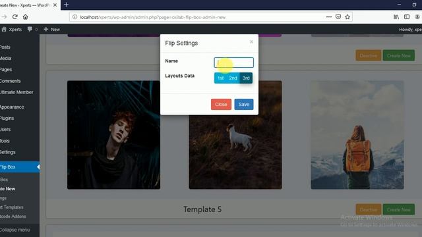Select the 1st layout option

point(220,78)
